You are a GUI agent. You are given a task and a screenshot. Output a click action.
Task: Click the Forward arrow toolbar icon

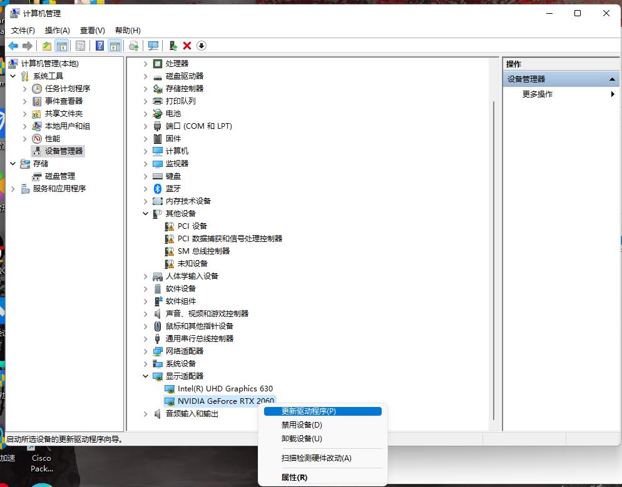click(28, 46)
